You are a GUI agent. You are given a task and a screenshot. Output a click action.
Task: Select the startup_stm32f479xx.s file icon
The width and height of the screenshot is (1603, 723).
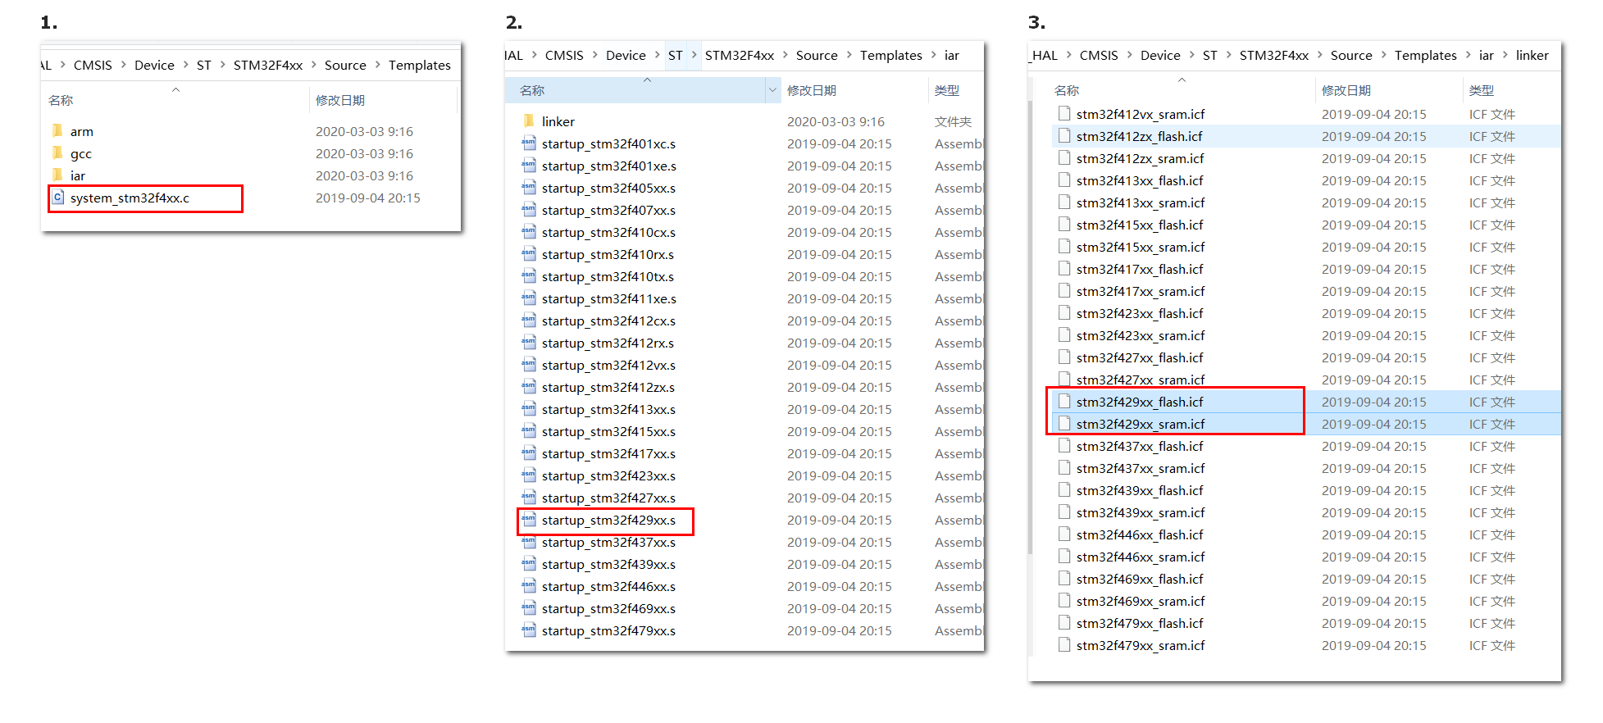coord(529,630)
